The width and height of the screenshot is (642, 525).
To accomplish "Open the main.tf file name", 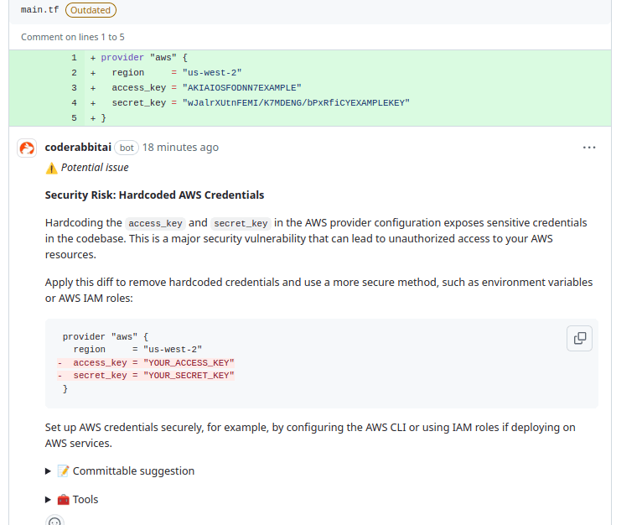I will click(x=39, y=10).
